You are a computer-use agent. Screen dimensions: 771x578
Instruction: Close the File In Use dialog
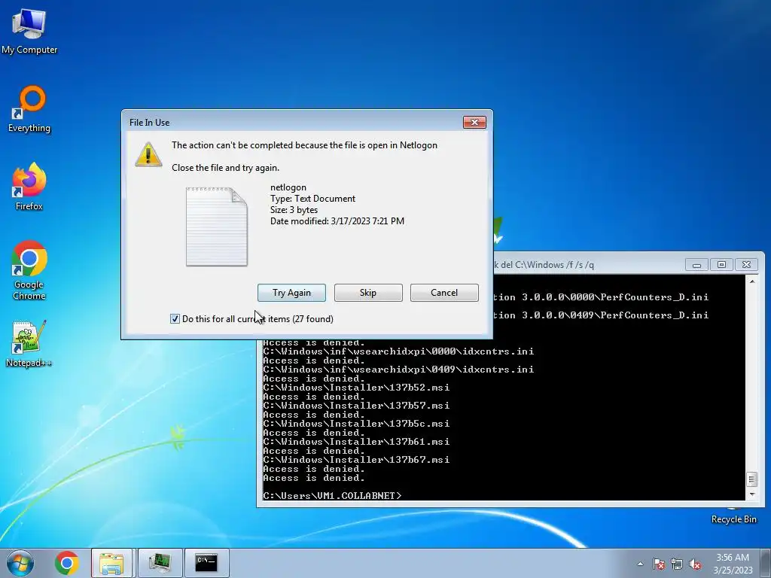pyautogui.click(x=474, y=123)
